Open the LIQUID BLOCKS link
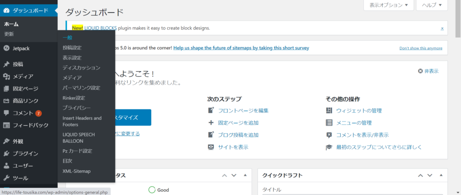The height and width of the screenshot is (195, 461). click(100, 28)
